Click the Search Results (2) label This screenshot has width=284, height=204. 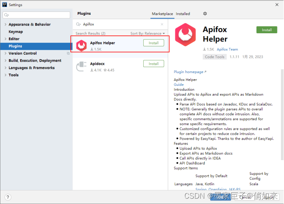click(90, 34)
